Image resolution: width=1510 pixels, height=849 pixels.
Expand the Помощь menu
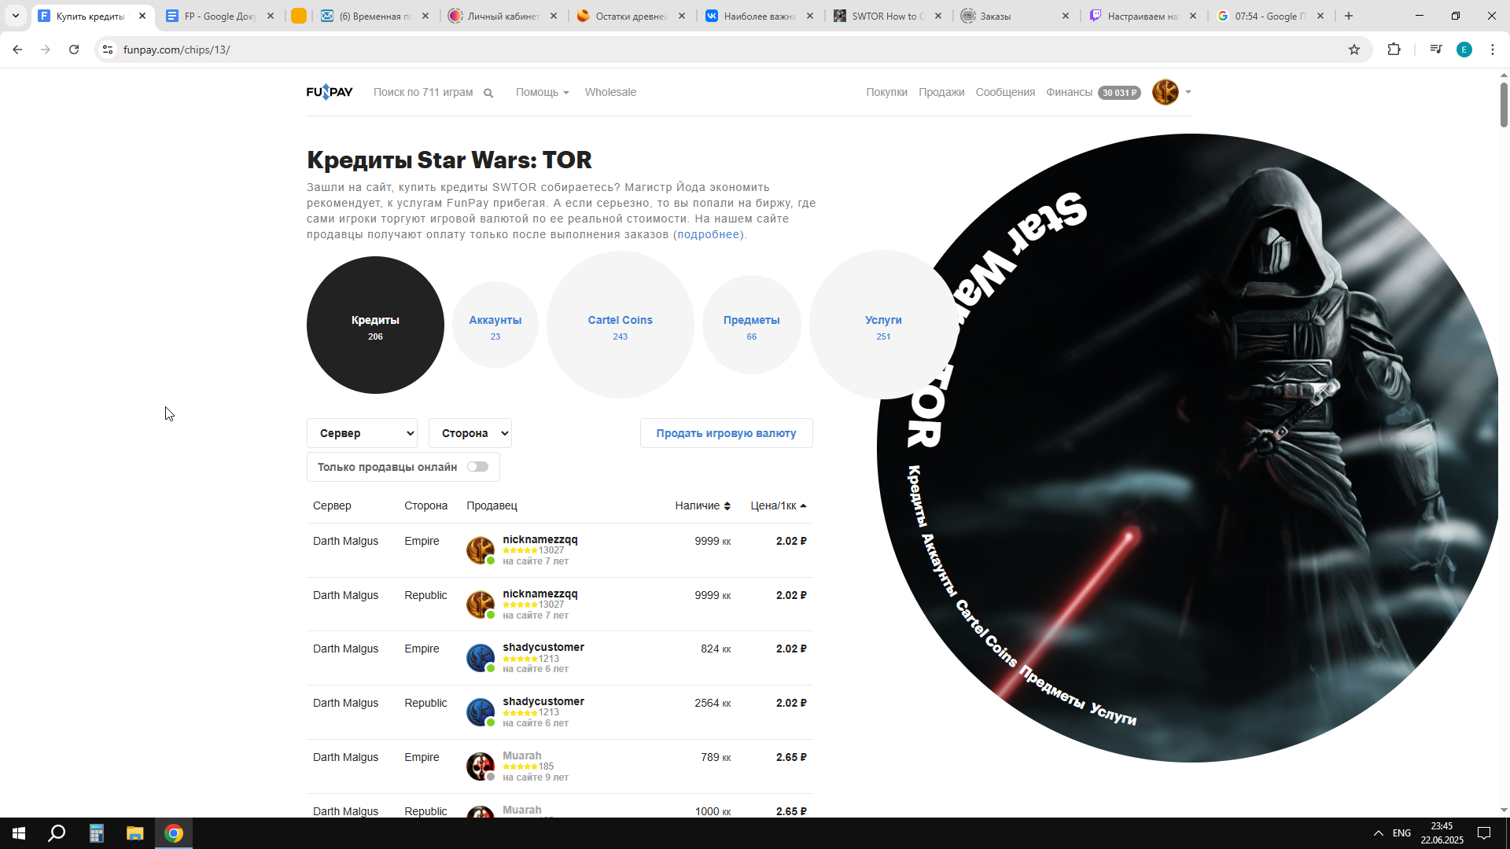tap(542, 92)
